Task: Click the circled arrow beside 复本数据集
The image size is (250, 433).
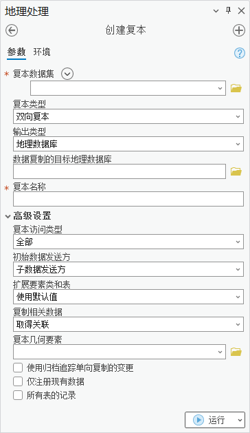Action: point(67,74)
